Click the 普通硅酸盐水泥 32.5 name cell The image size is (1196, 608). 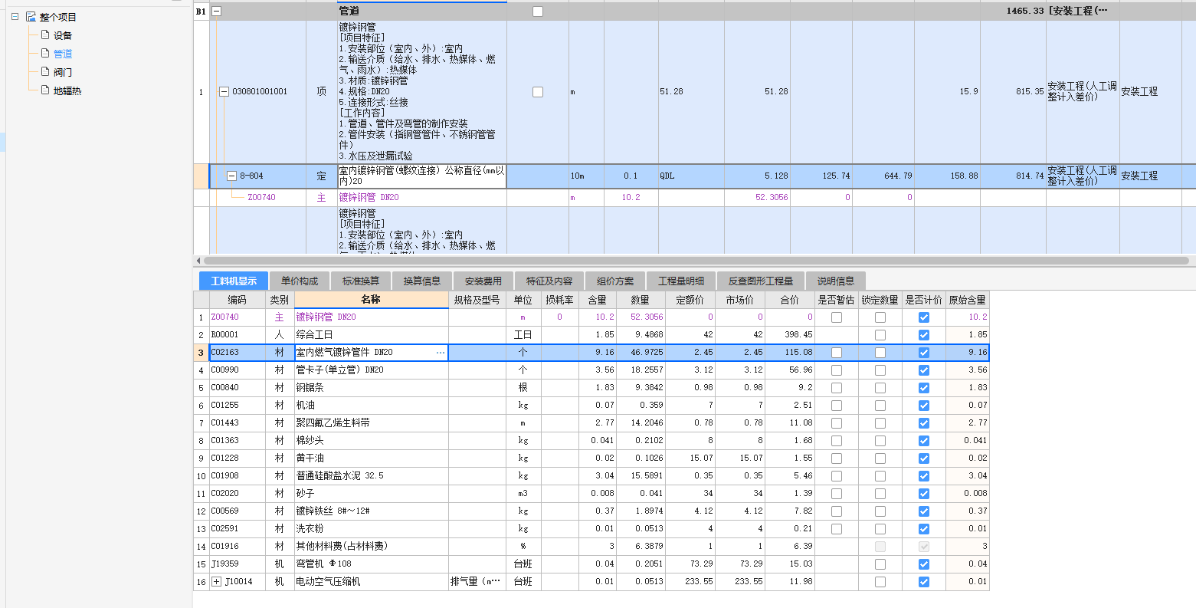(371, 476)
